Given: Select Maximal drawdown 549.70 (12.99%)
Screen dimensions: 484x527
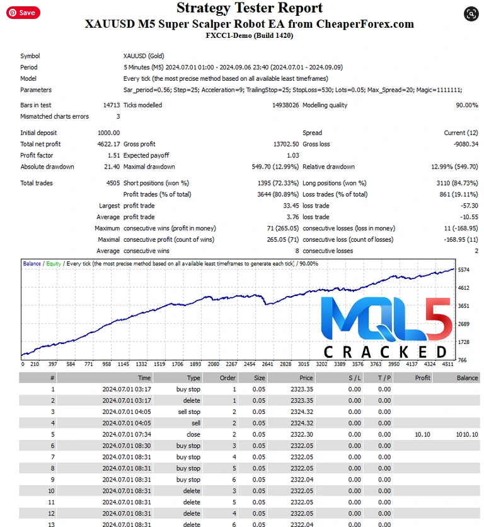Looking at the screenshot, I should pos(275,167).
